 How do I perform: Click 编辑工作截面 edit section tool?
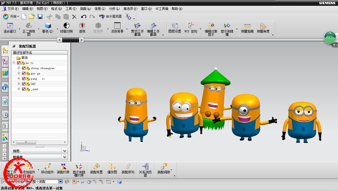pyautogui.click(x=153, y=29)
